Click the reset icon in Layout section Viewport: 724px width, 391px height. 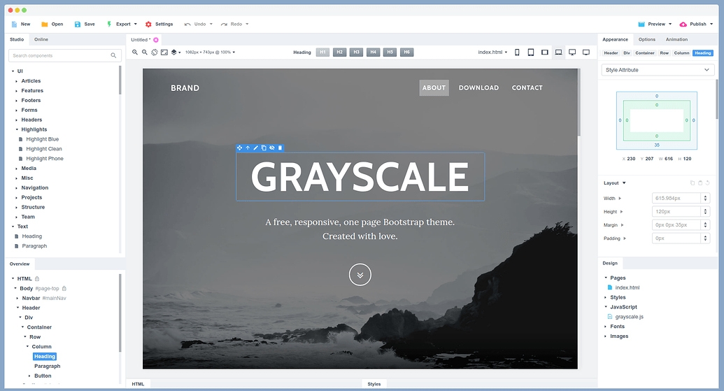tap(707, 183)
